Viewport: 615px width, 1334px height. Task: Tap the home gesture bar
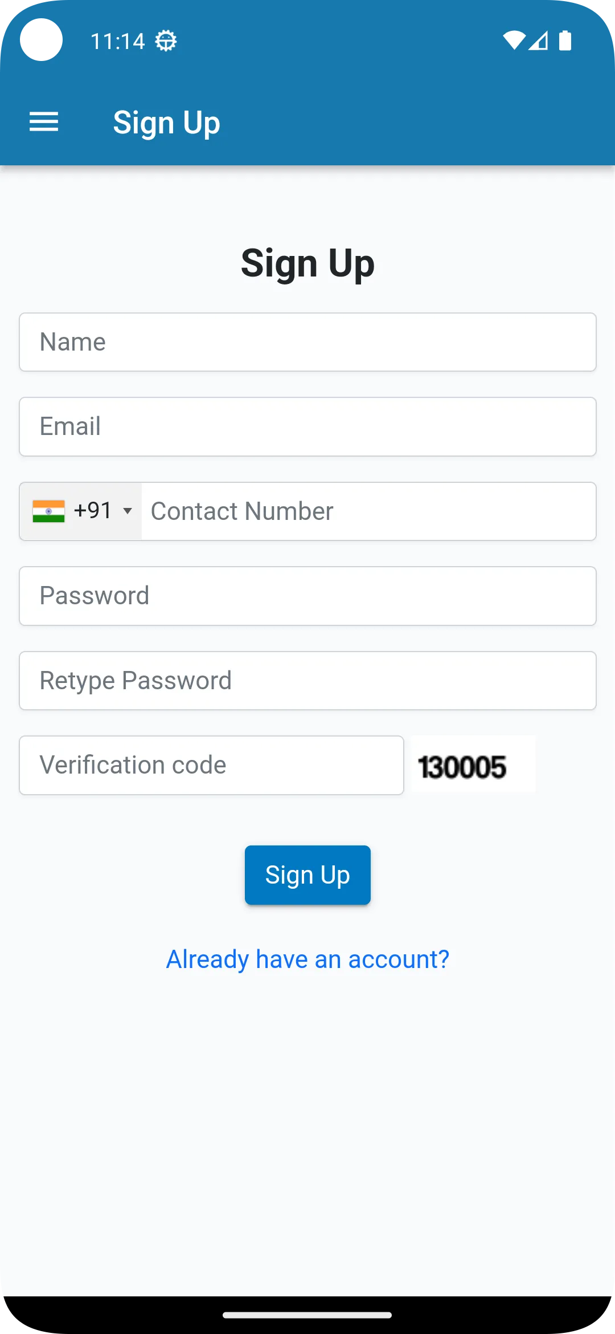point(307,1315)
